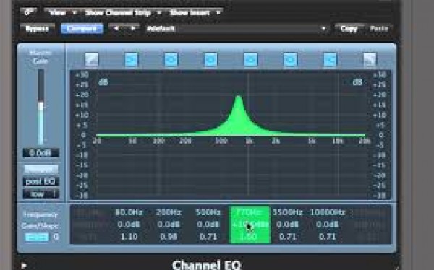
Task: Toggle the high-pass filter band icon
Action: tap(92, 60)
